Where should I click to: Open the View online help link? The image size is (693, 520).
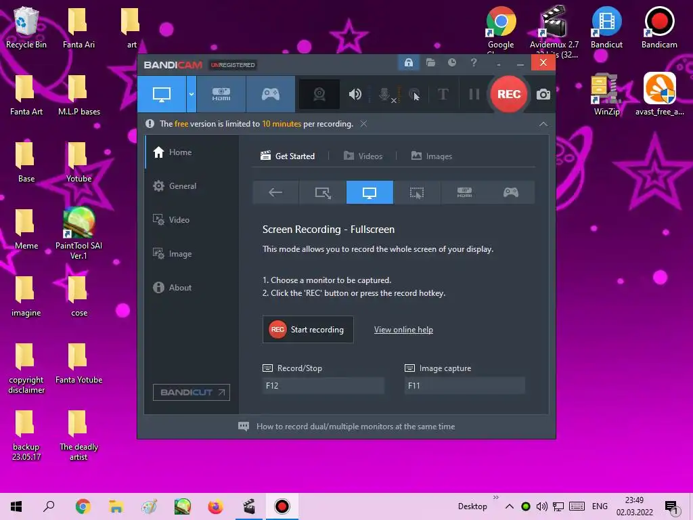(403, 330)
